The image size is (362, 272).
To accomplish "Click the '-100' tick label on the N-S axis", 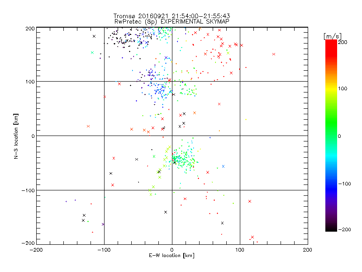I will 28,190.
